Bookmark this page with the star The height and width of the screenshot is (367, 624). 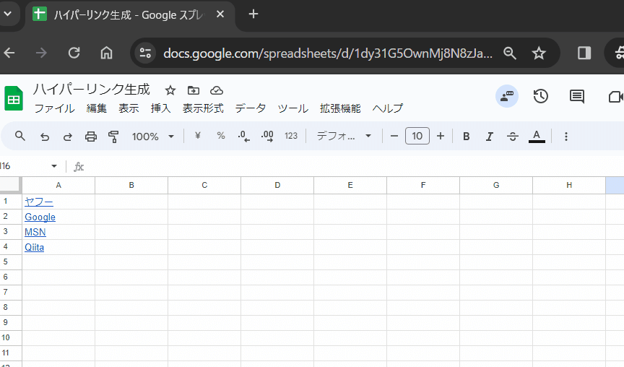(x=539, y=53)
